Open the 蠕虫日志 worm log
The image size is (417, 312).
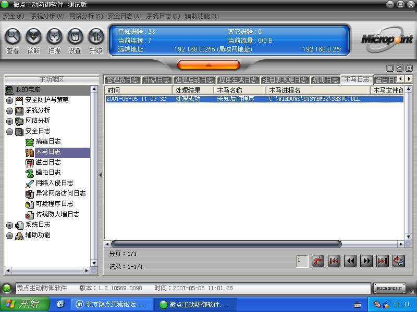pyautogui.click(x=48, y=173)
